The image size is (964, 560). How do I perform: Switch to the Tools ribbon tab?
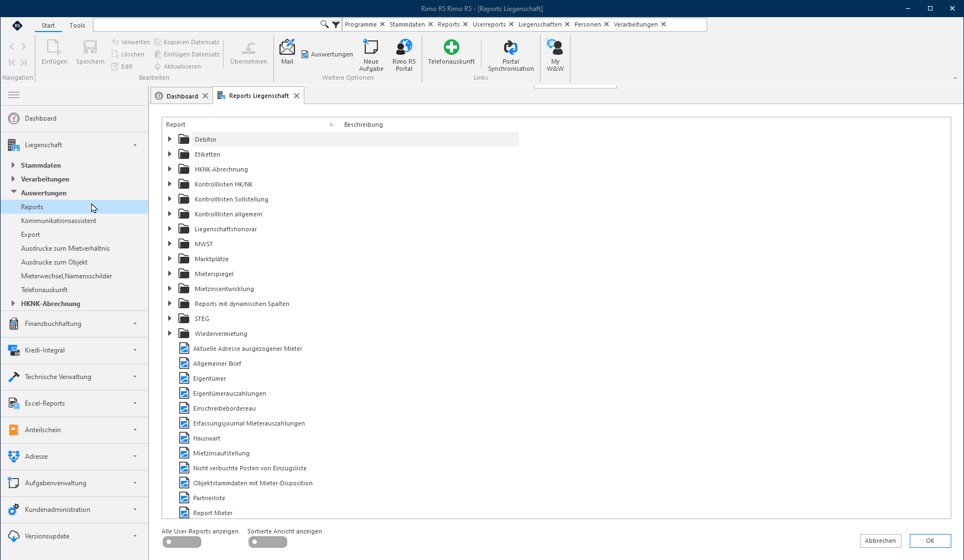[x=77, y=25]
